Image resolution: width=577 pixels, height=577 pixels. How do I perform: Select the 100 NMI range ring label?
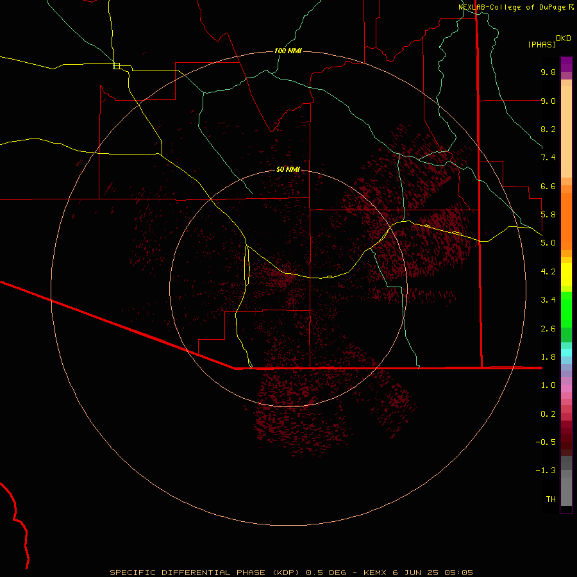tap(288, 51)
